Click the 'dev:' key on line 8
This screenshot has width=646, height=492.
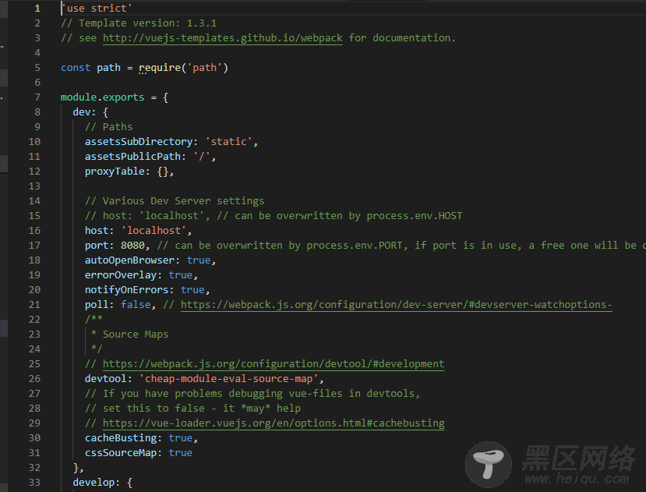[84, 112]
